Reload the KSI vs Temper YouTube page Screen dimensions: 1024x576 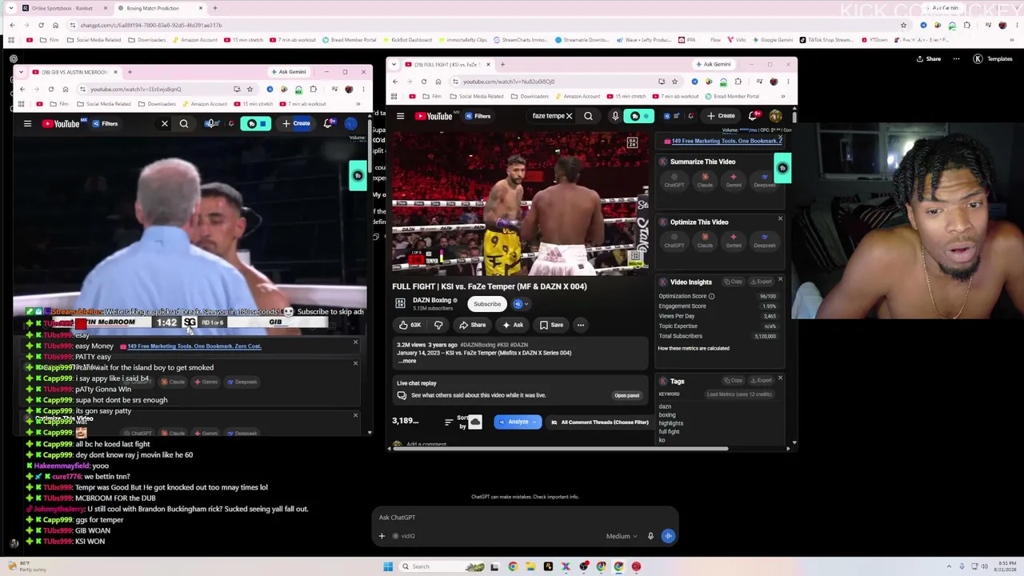coord(423,82)
